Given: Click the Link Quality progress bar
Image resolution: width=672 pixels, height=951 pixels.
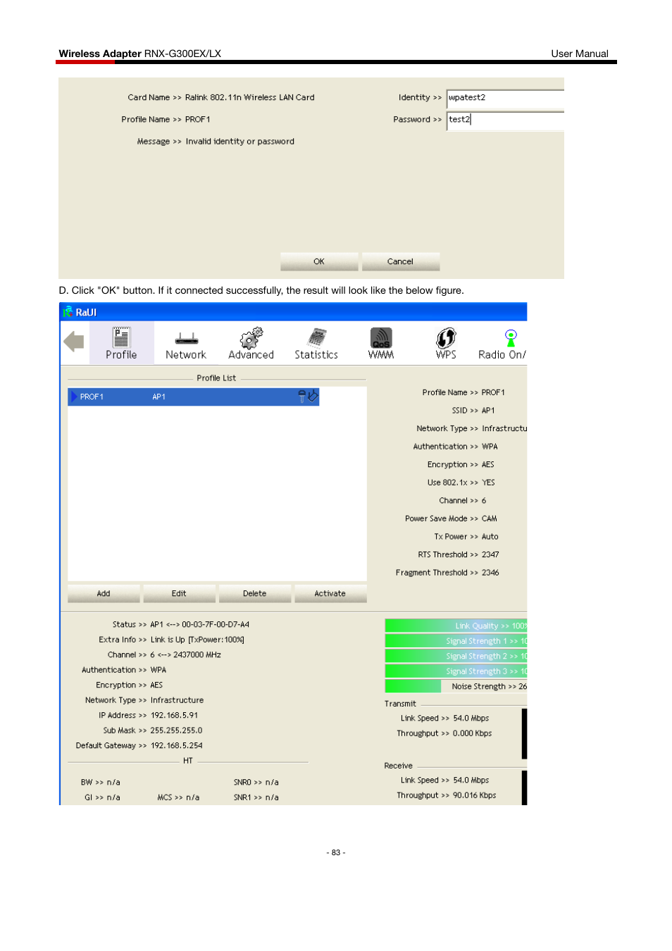Looking at the screenshot, I should [455, 625].
